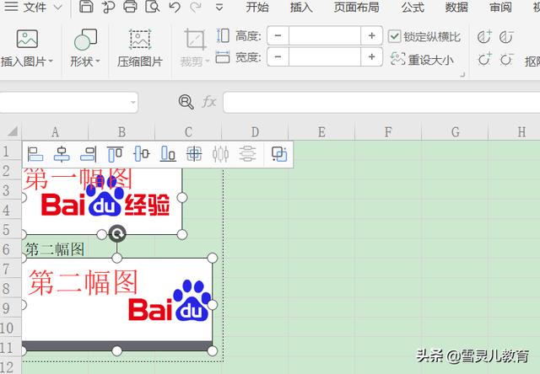The width and height of the screenshot is (540, 374).
Task: Click the 重设大小 reset size button
Action: (422, 60)
